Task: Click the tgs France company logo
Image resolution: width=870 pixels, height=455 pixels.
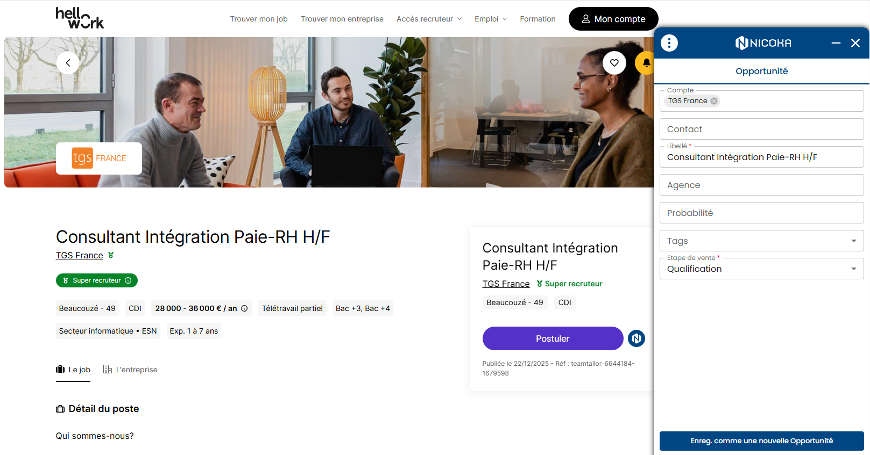Action: 99,158
